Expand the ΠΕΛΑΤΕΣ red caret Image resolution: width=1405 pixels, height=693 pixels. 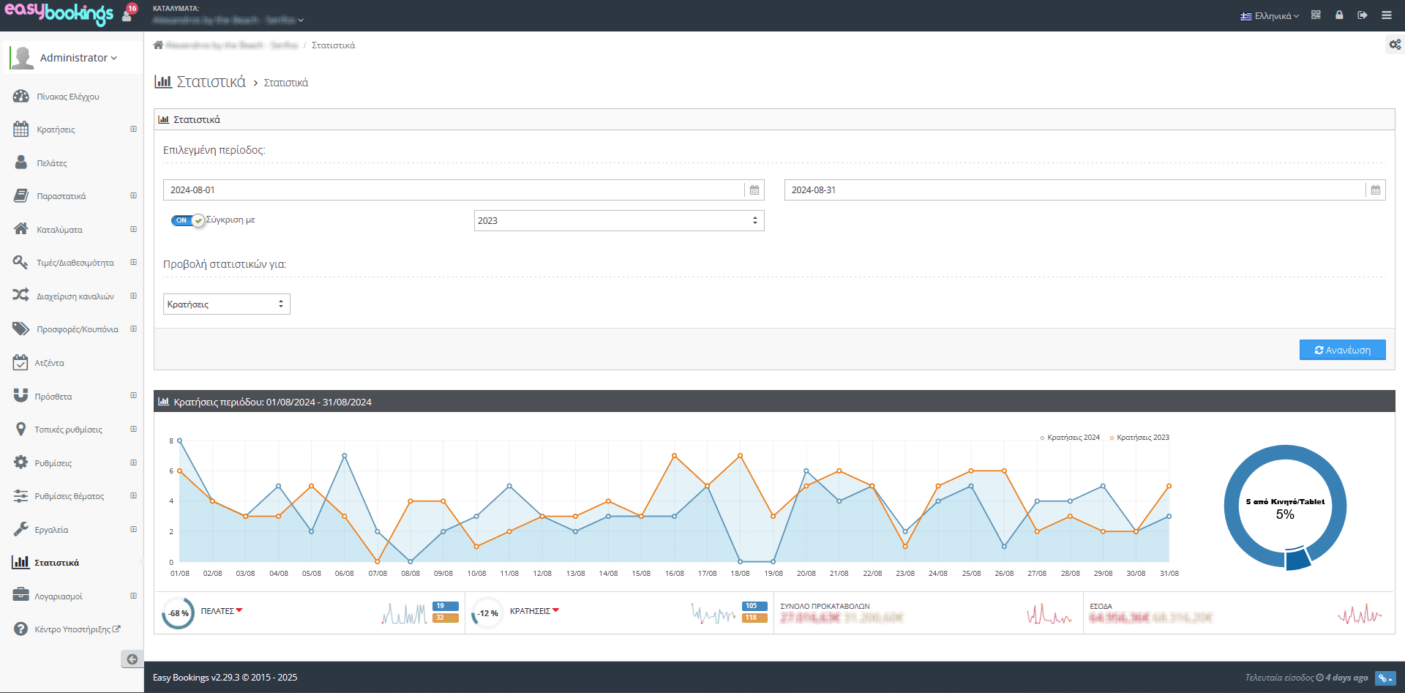[239, 610]
